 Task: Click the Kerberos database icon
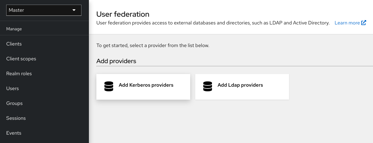click(x=109, y=86)
